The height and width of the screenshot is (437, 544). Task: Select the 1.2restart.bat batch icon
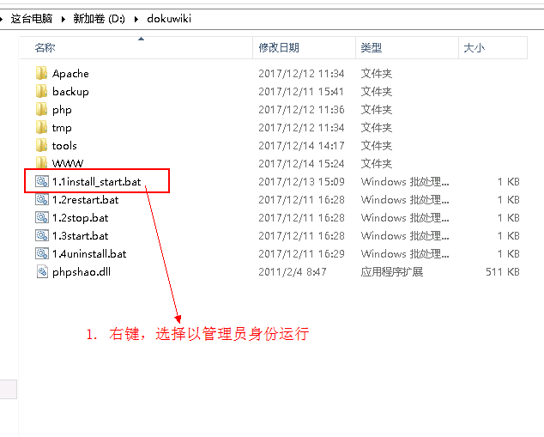click(x=42, y=199)
